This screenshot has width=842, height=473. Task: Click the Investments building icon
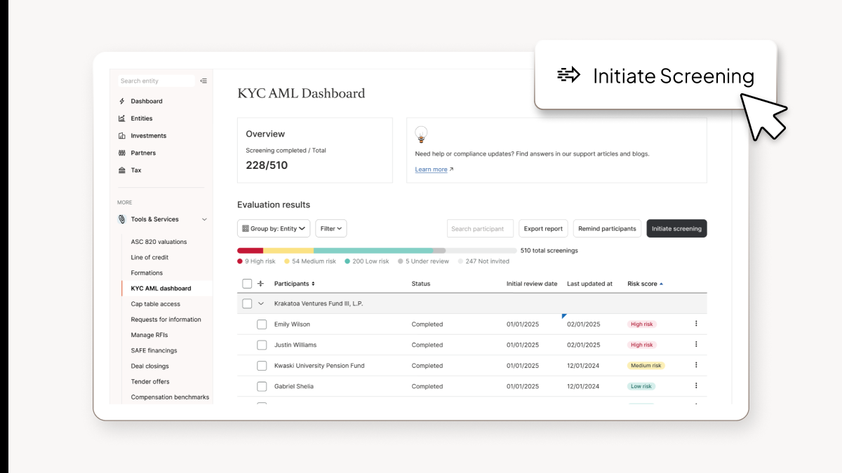tap(123, 135)
